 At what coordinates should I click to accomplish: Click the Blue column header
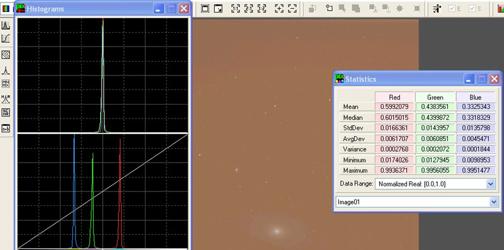coord(476,97)
